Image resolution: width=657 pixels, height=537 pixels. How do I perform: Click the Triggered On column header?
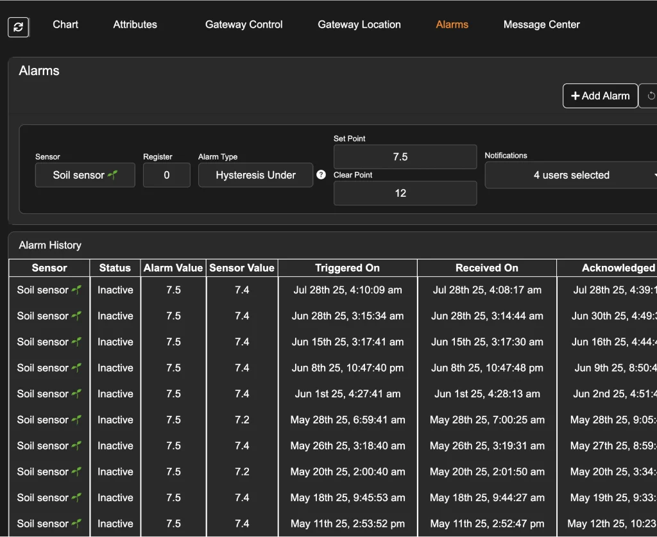347,268
